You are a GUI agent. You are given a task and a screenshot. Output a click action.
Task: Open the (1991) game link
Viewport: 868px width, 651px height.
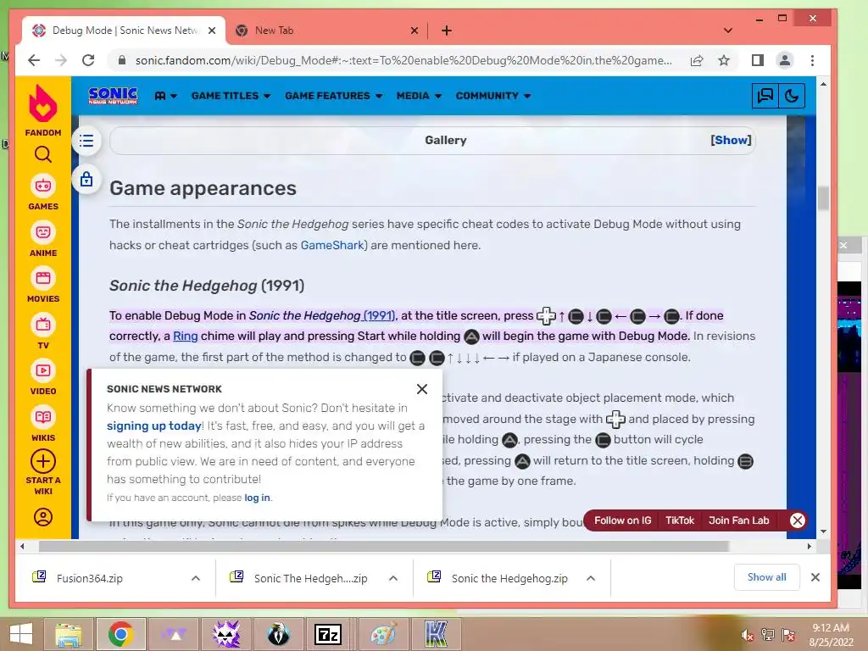(x=379, y=315)
